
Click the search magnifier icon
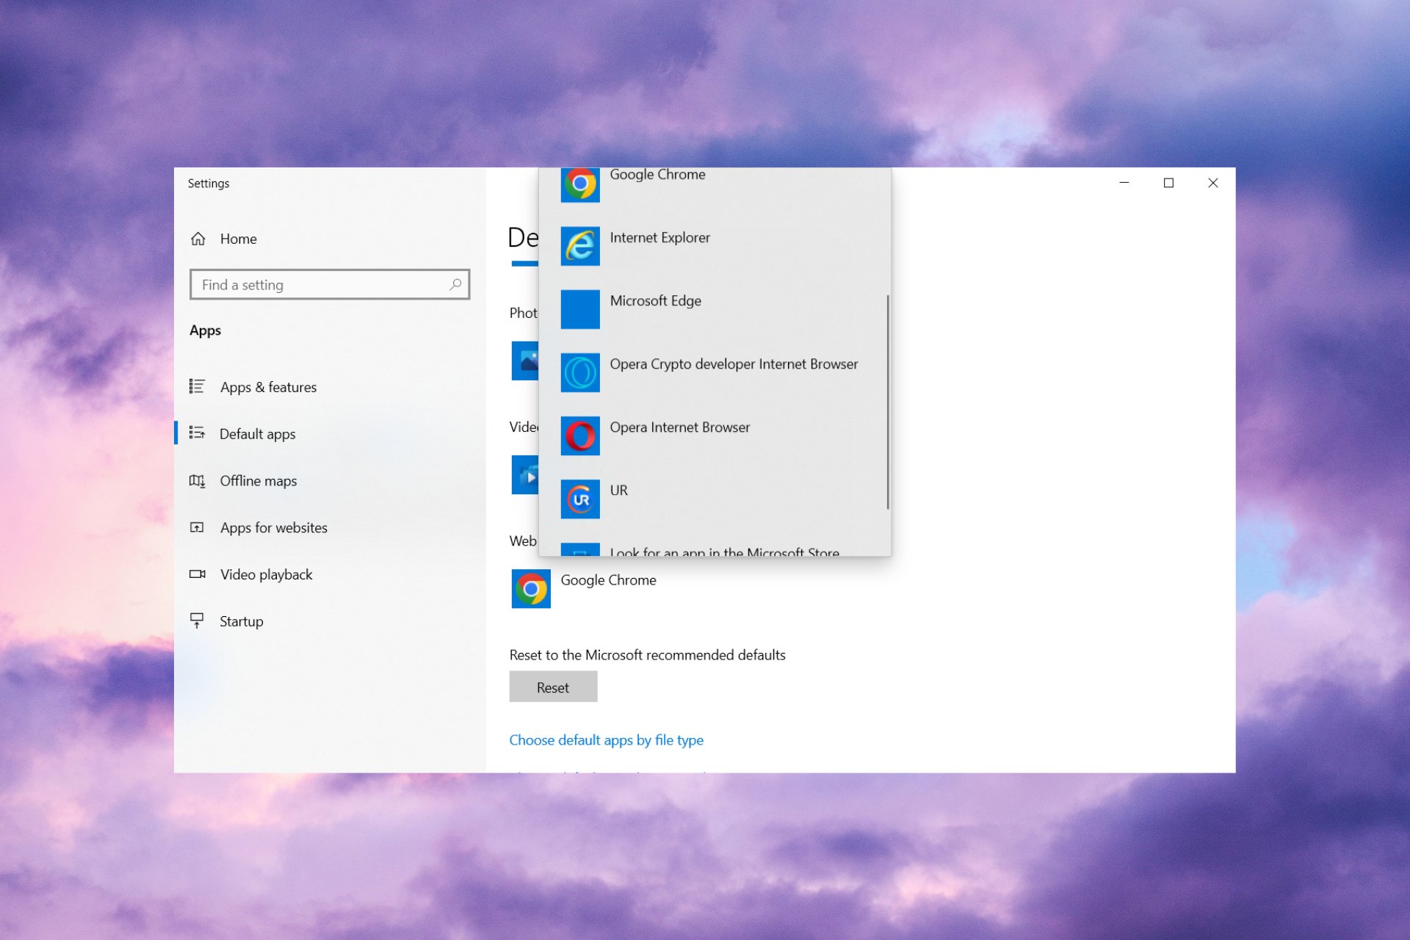pyautogui.click(x=455, y=284)
